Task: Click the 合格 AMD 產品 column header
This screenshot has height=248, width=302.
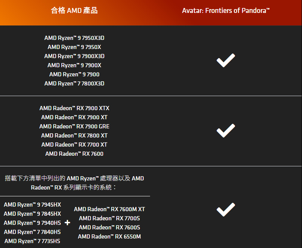Action: pos(74,11)
